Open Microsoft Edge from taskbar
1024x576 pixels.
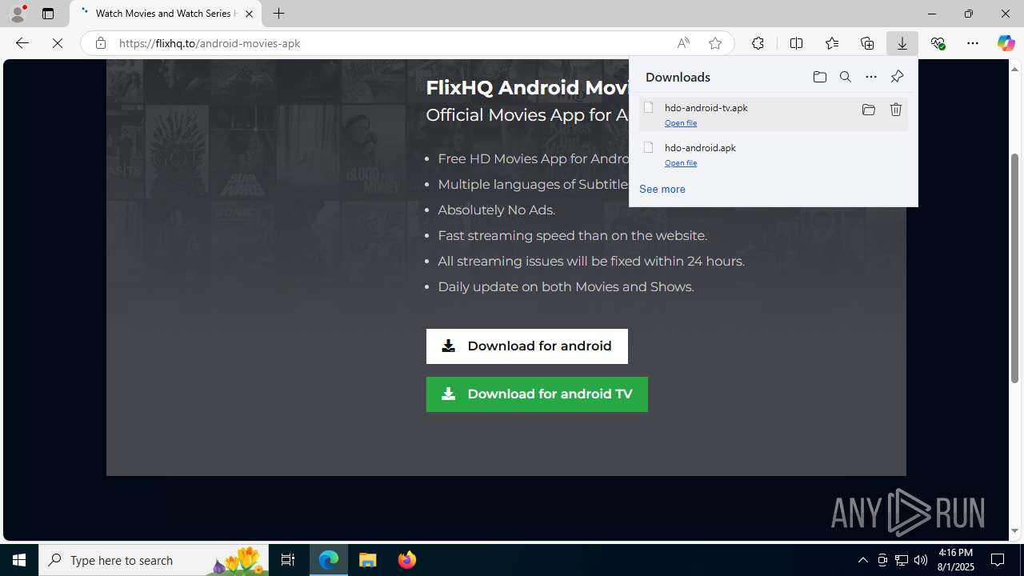click(x=329, y=560)
